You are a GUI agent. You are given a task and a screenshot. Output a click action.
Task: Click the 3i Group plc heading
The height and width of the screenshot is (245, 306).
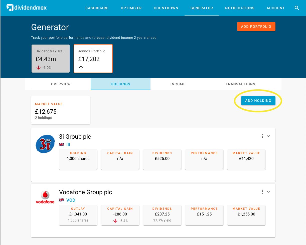75,137
